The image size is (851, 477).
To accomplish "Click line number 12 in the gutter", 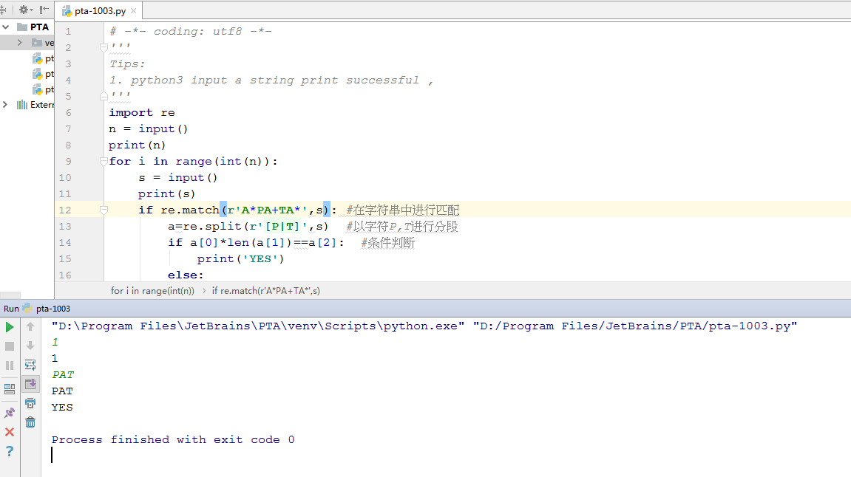I will tap(64, 210).
